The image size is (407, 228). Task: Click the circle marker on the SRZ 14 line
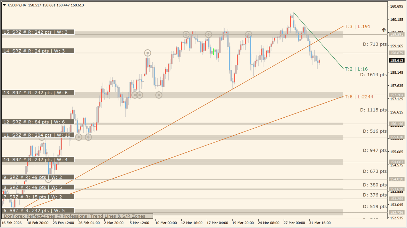pos(147,53)
